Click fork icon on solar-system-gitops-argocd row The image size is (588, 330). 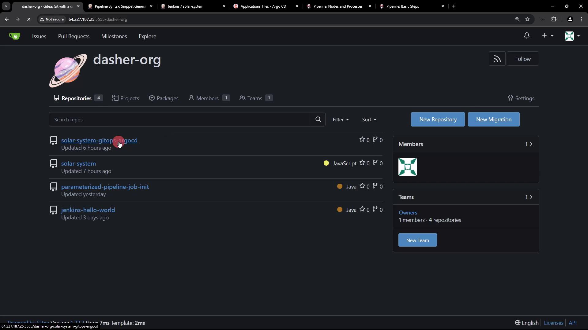pos(375,140)
